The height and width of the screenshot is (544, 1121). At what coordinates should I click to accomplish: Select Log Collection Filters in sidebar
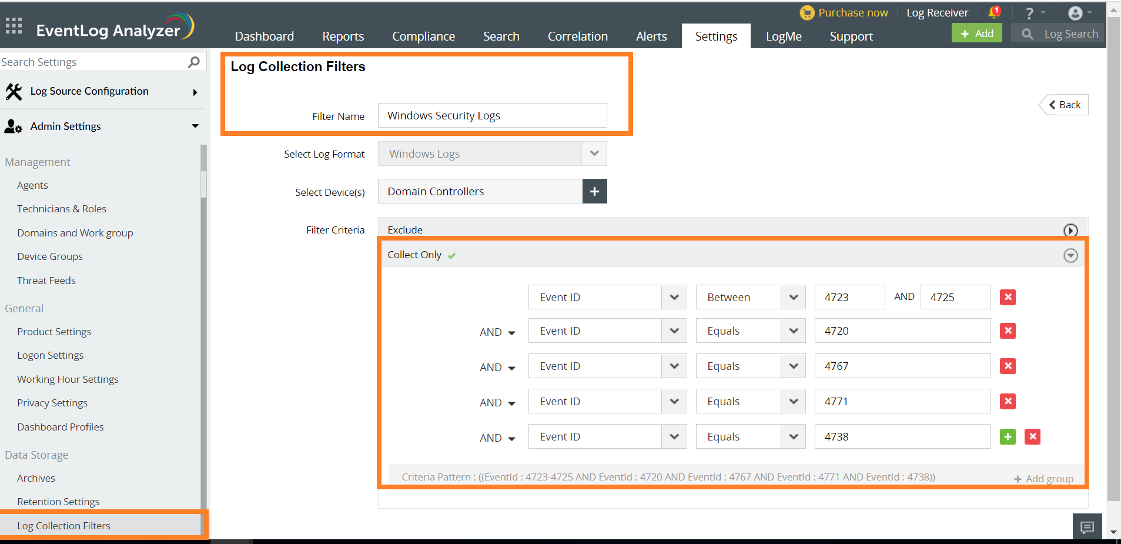(63, 526)
